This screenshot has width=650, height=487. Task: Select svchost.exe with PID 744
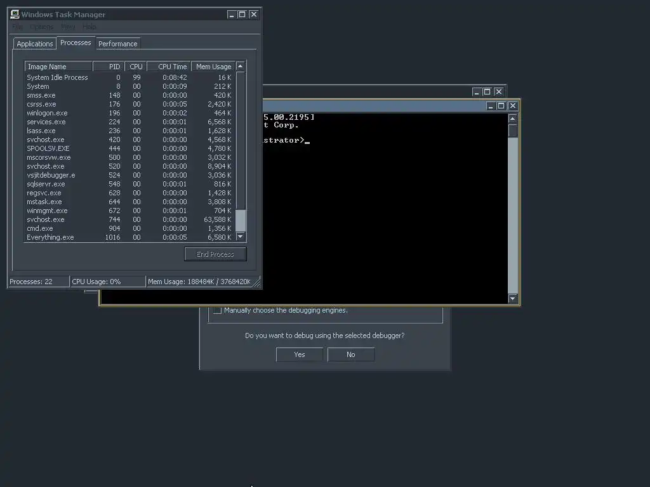click(129, 220)
